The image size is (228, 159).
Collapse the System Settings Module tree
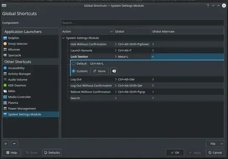point(63,38)
